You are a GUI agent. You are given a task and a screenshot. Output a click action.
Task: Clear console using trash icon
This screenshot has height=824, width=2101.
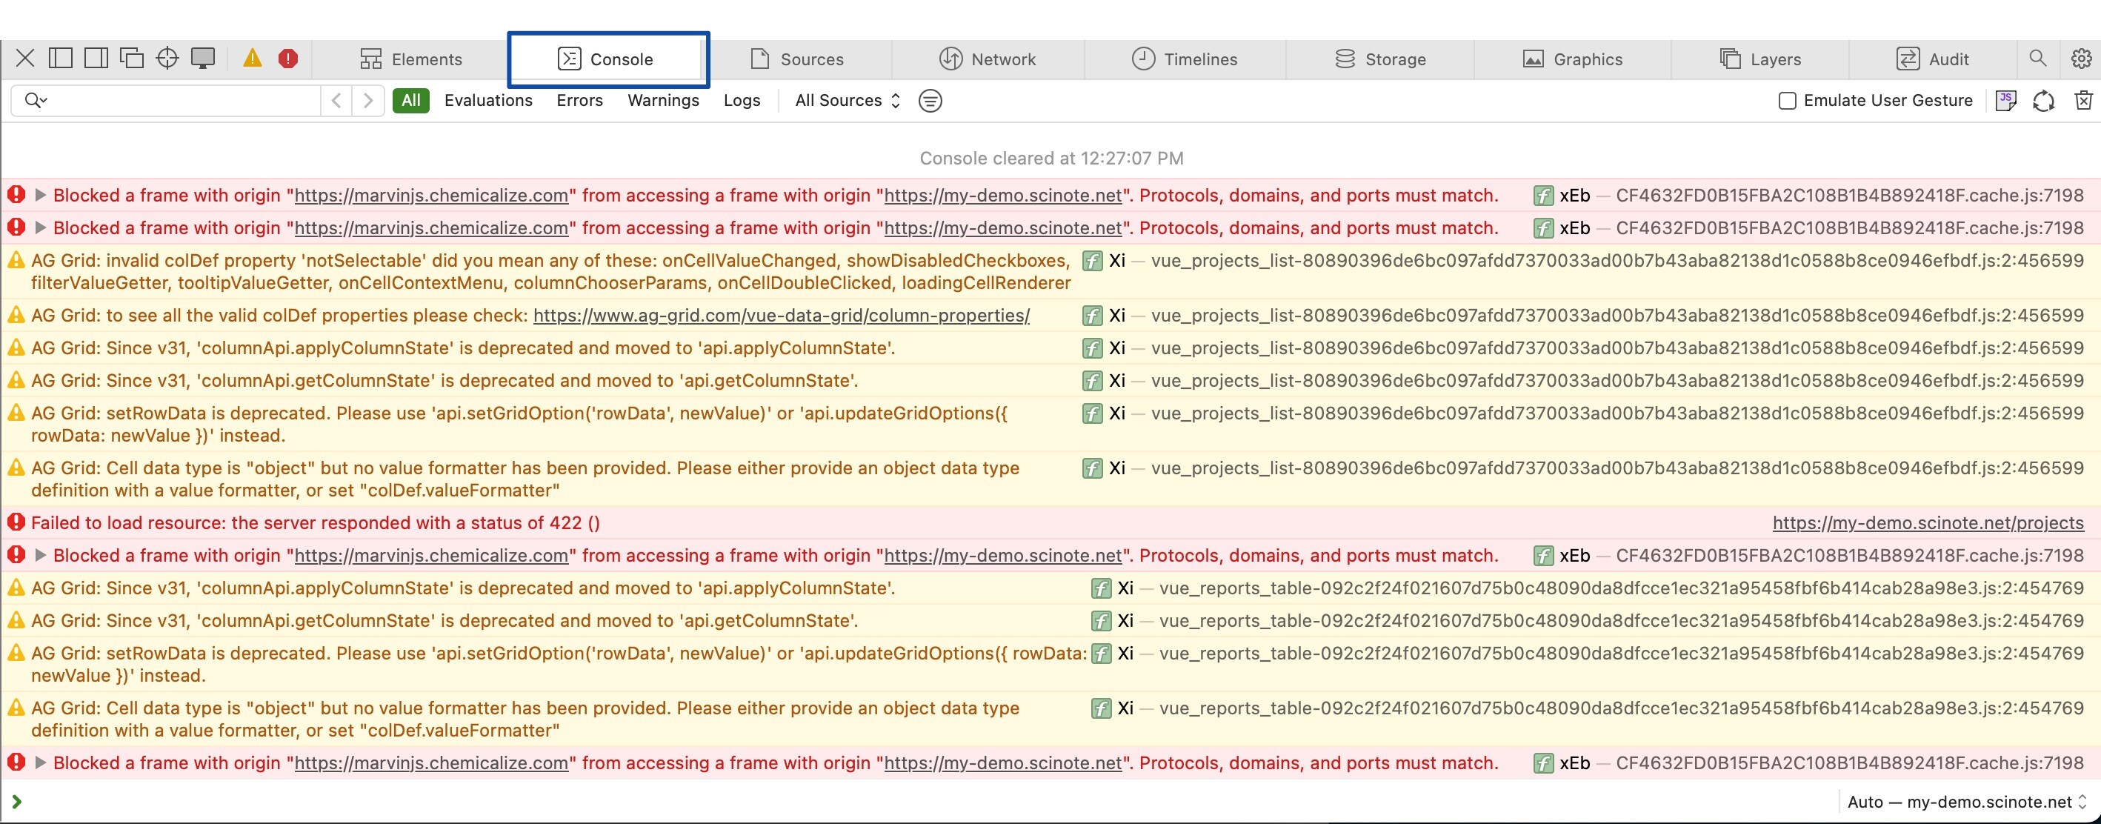point(2083,100)
